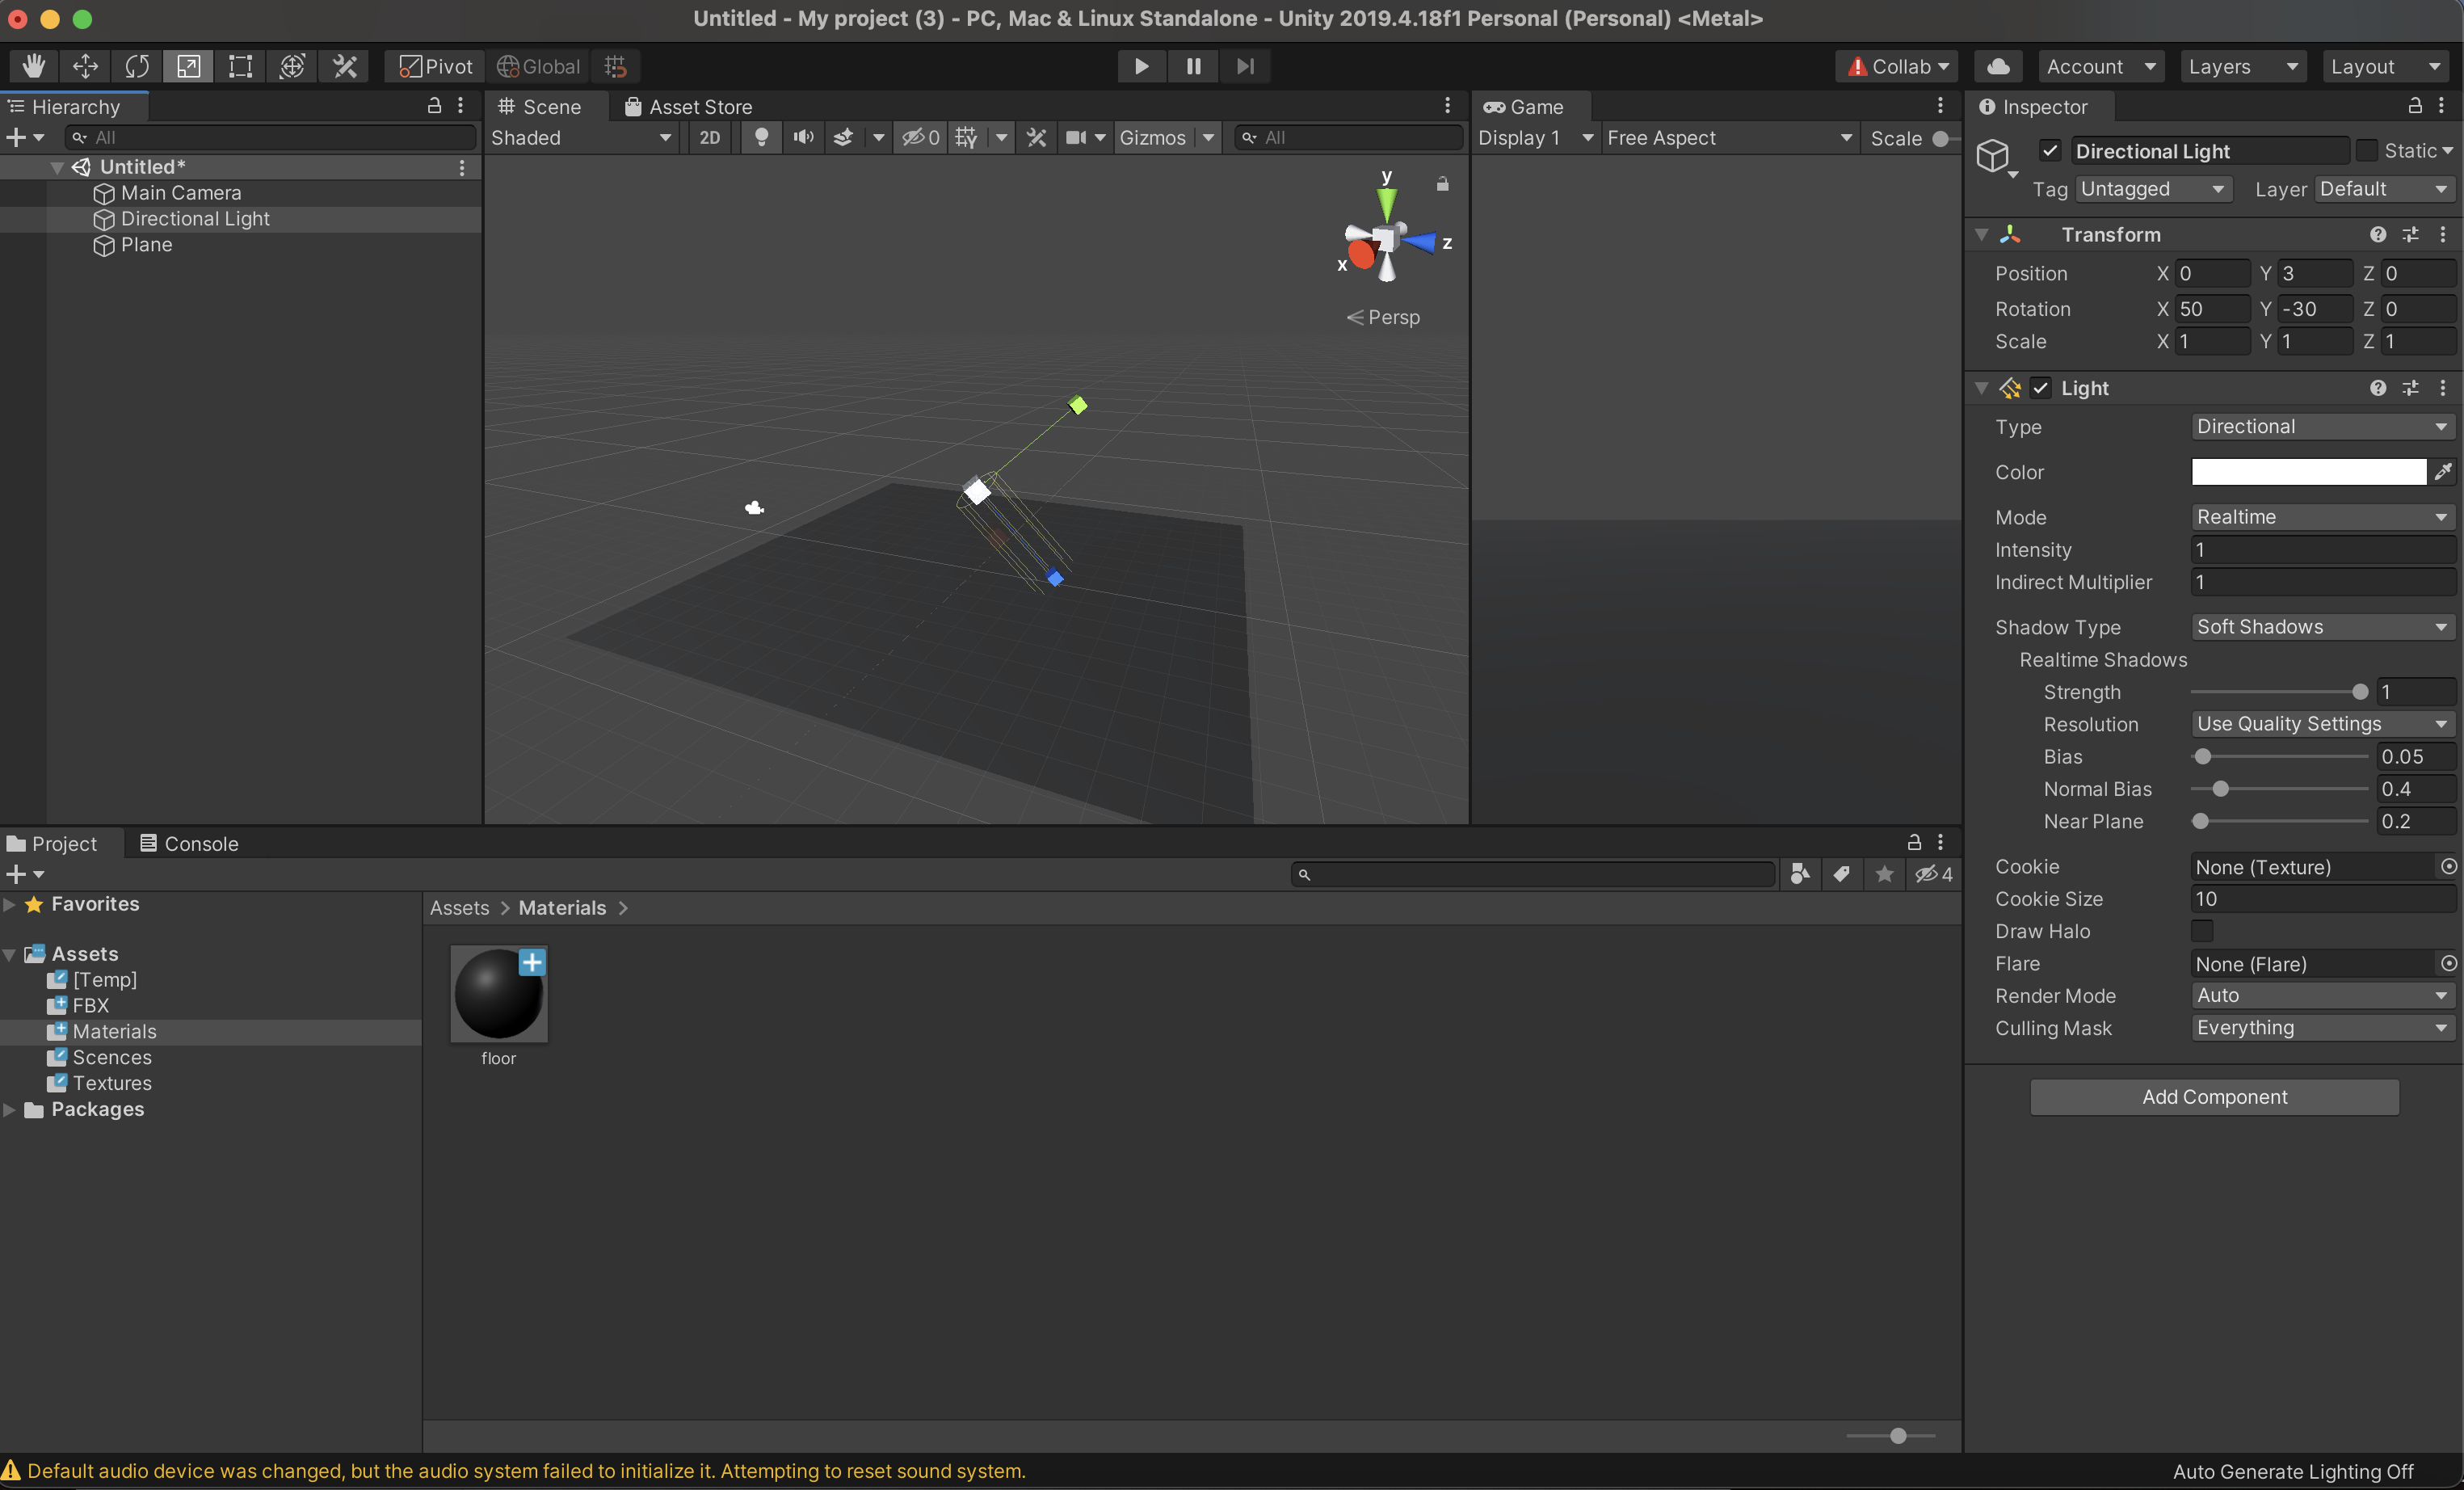Click the Add Component button
Screen dimensions: 2464x1490
point(2214,1097)
